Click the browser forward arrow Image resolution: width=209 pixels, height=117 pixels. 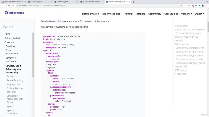6,6
